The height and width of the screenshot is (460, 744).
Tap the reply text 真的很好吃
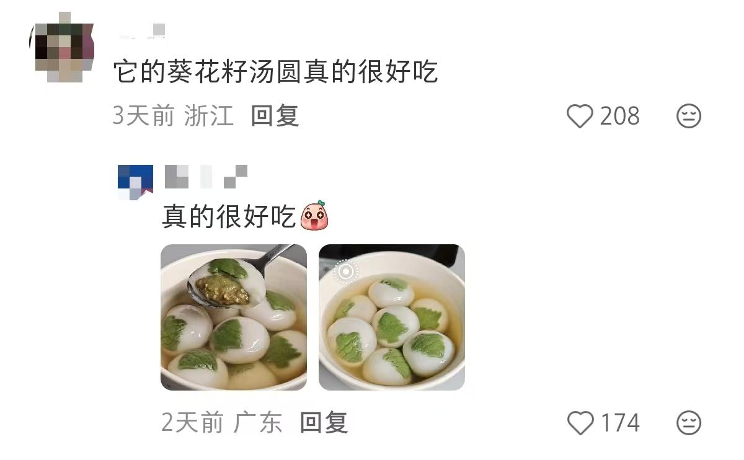[x=229, y=216]
